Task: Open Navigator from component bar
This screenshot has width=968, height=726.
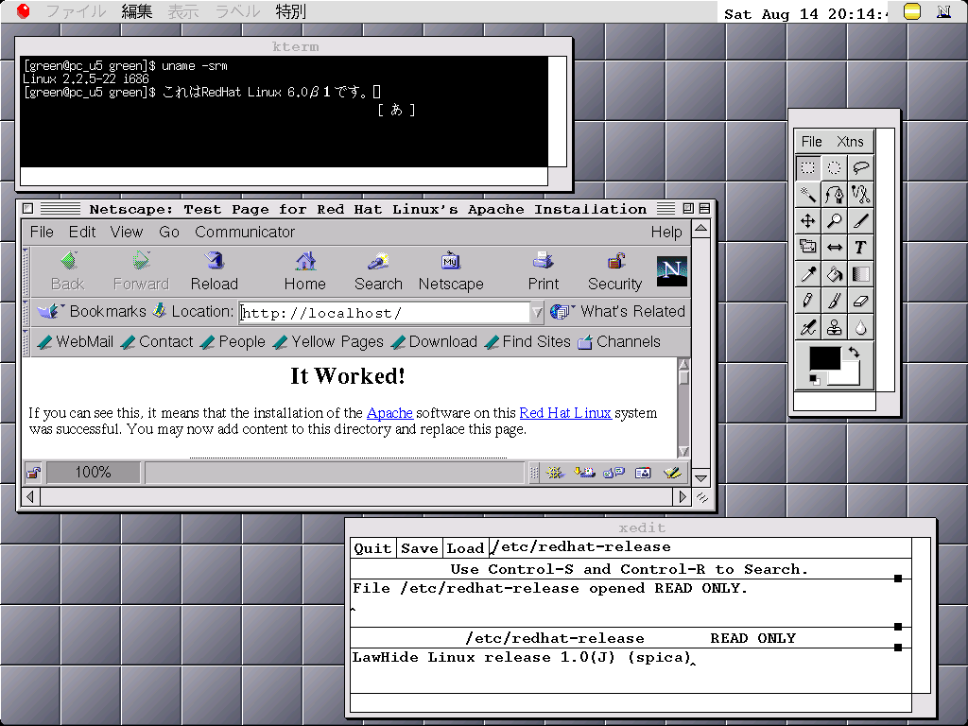Action: 554,473
